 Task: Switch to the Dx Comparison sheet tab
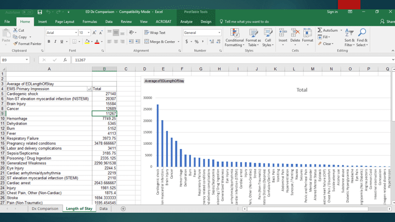[x=45, y=209]
